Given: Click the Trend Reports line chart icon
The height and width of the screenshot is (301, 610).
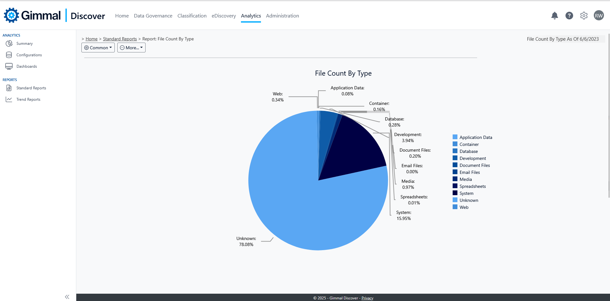Looking at the screenshot, I should click(9, 99).
